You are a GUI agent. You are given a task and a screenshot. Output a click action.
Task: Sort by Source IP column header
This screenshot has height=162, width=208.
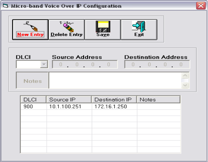[x=69, y=100]
